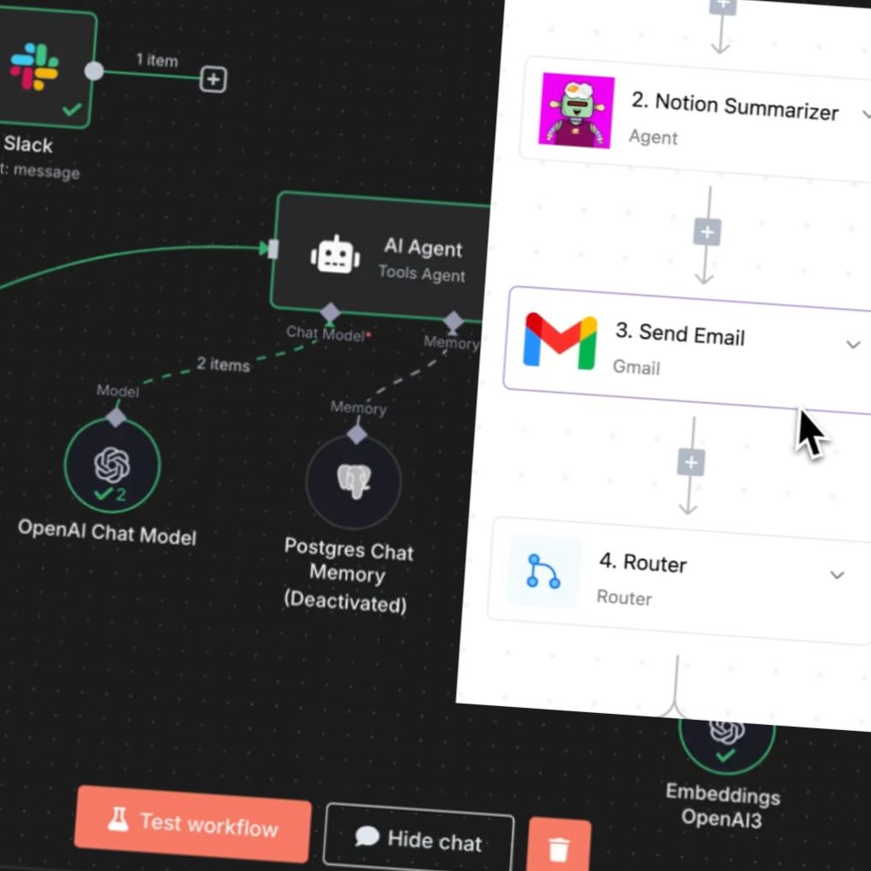The width and height of the screenshot is (871, 871).
Task: Click the 'Agent' subtitle under Notion Summarizer
Action: tap(653, 137)
